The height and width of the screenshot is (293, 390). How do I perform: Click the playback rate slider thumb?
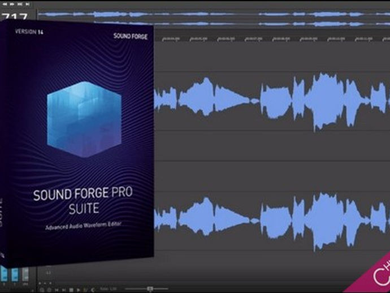150,289
